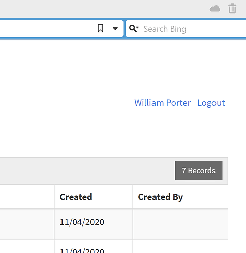Log out using the Logout link
246x253 pixels.
[211, 103]
